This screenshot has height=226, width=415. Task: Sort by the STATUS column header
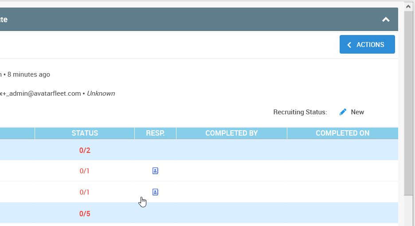[85, 133]
